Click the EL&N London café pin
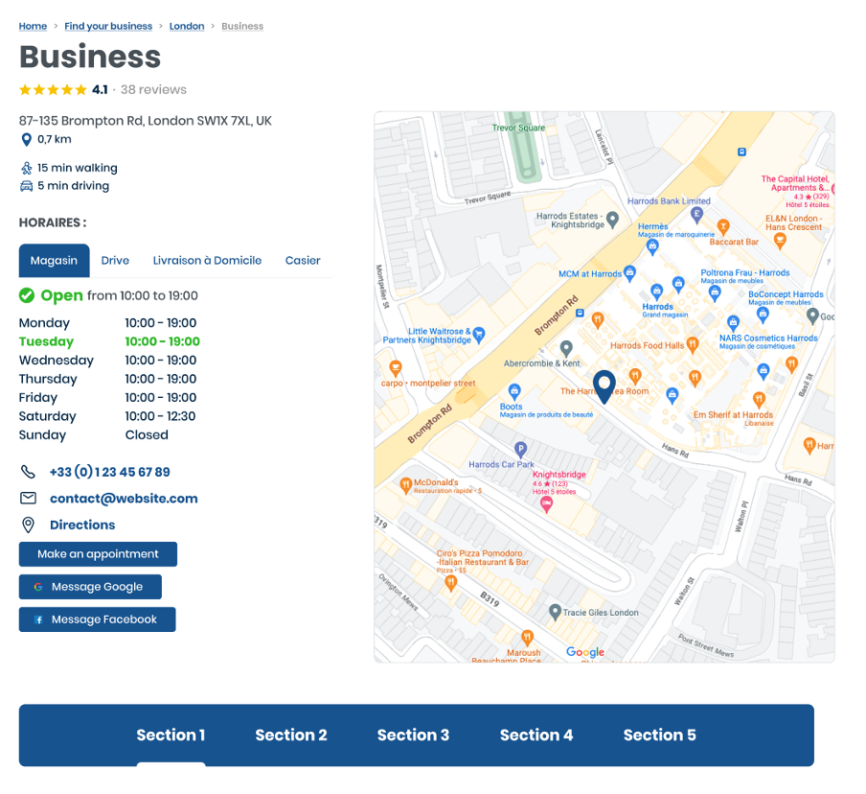Screen dimensions: 866x794 point(780,241)
